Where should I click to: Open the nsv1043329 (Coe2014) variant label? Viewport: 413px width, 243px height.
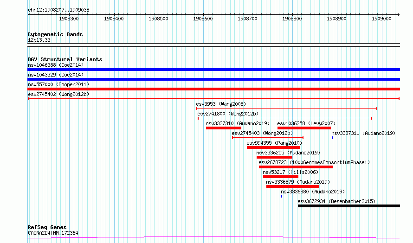tap(56, 75)
